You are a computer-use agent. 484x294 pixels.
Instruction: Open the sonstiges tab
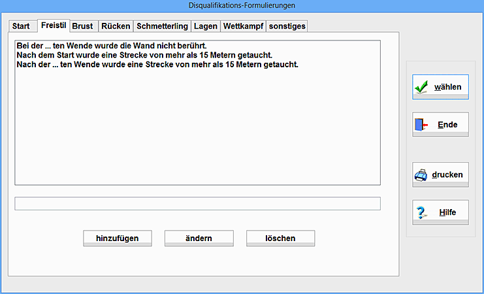[287, 26]
